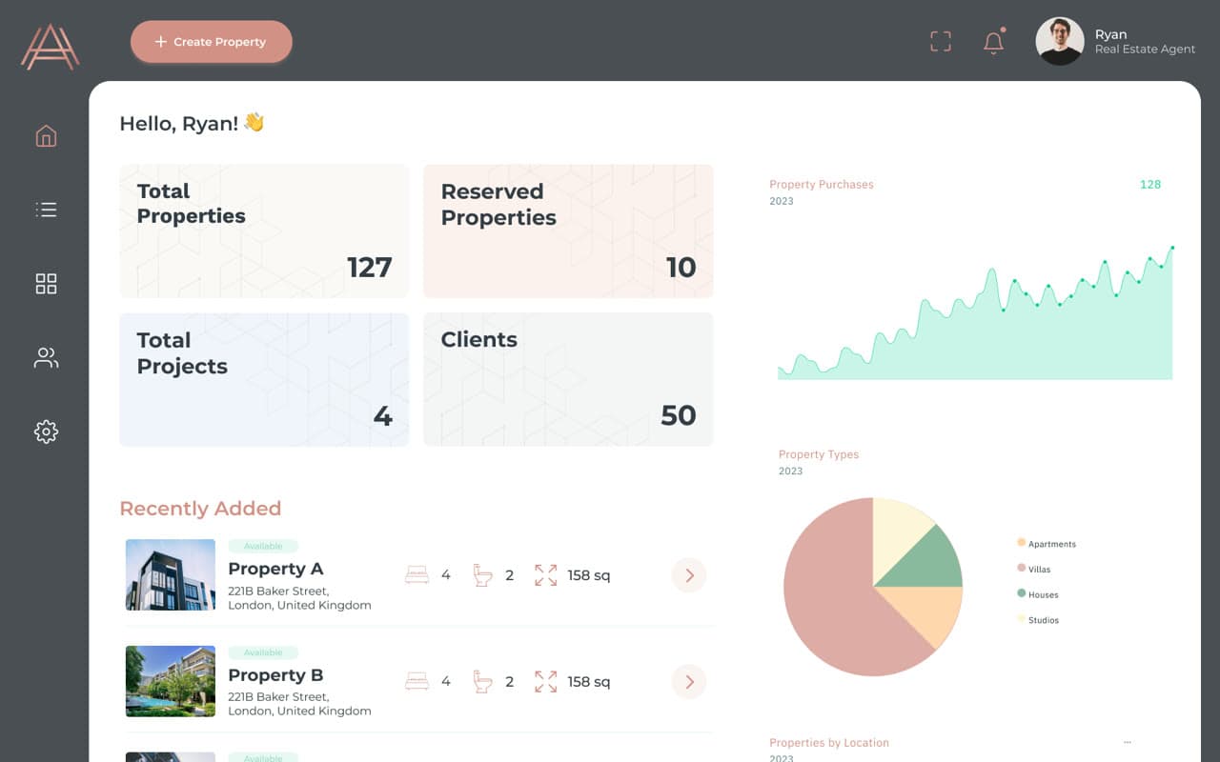Click the Create Property button
Screen dimensions: 1220x762
coord(212,42)
